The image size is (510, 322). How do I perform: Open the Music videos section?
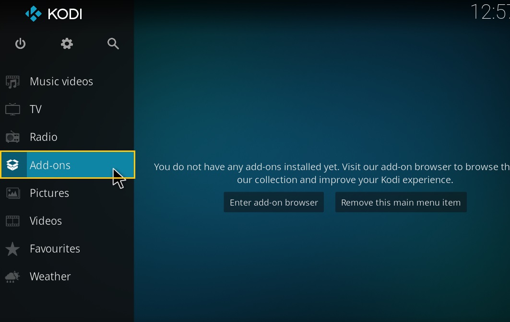click(x=61, y=81)
